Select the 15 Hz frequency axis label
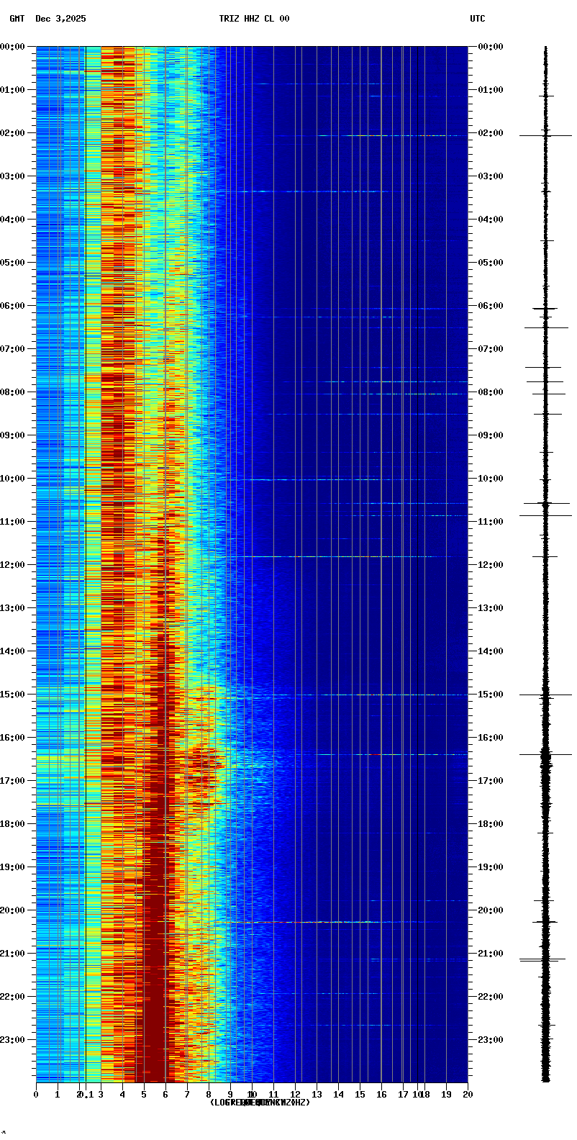 click(360, 1095)
